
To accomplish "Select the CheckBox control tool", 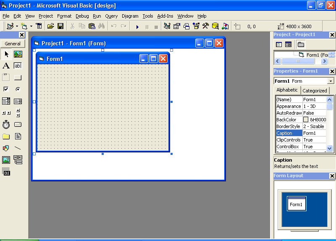I will pyautogui.click(x=6, y=89).
